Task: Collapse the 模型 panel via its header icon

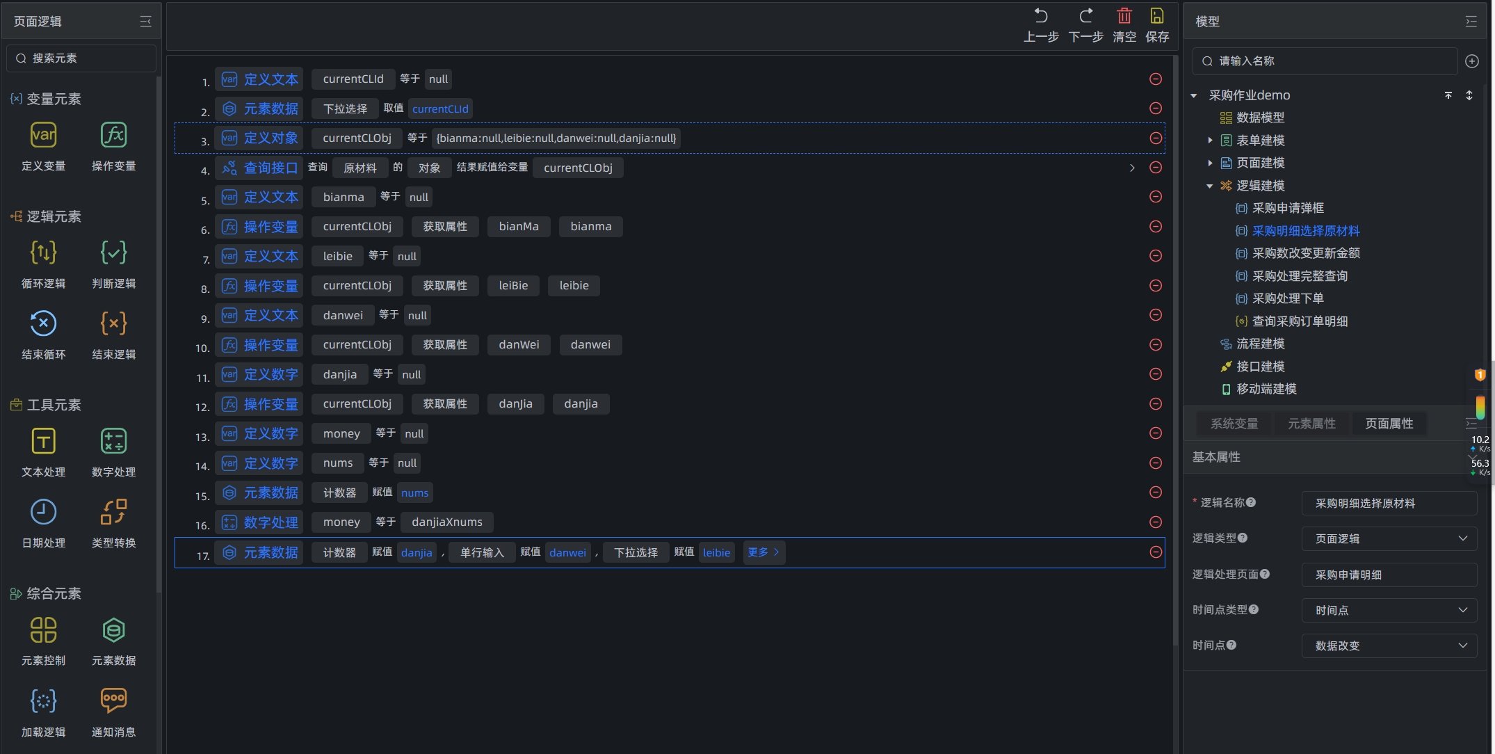Action: [1471, 22]
